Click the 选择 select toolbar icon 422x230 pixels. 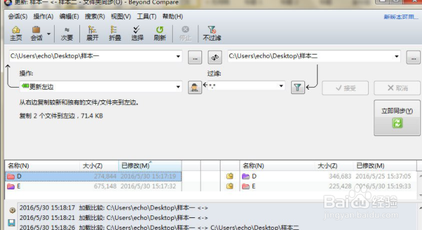(x=137, y=34)
